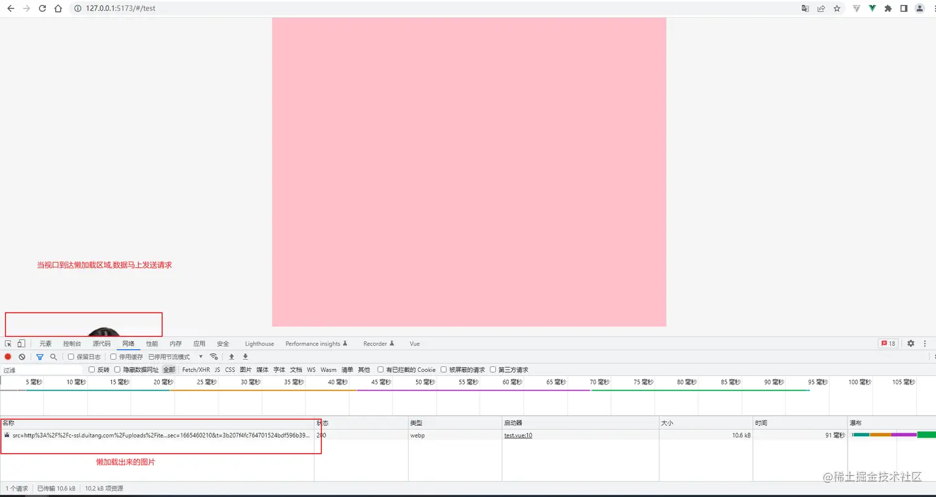Select the inspect element tool
The image size is (936, 497).
(9, 344)
